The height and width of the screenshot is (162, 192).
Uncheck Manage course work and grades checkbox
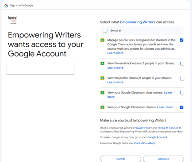pos(182,40)
